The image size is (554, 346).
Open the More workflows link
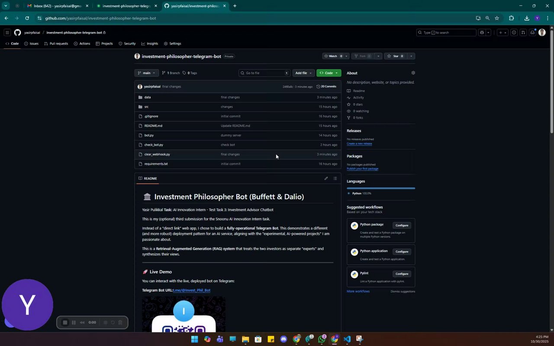tap(358, 292)
